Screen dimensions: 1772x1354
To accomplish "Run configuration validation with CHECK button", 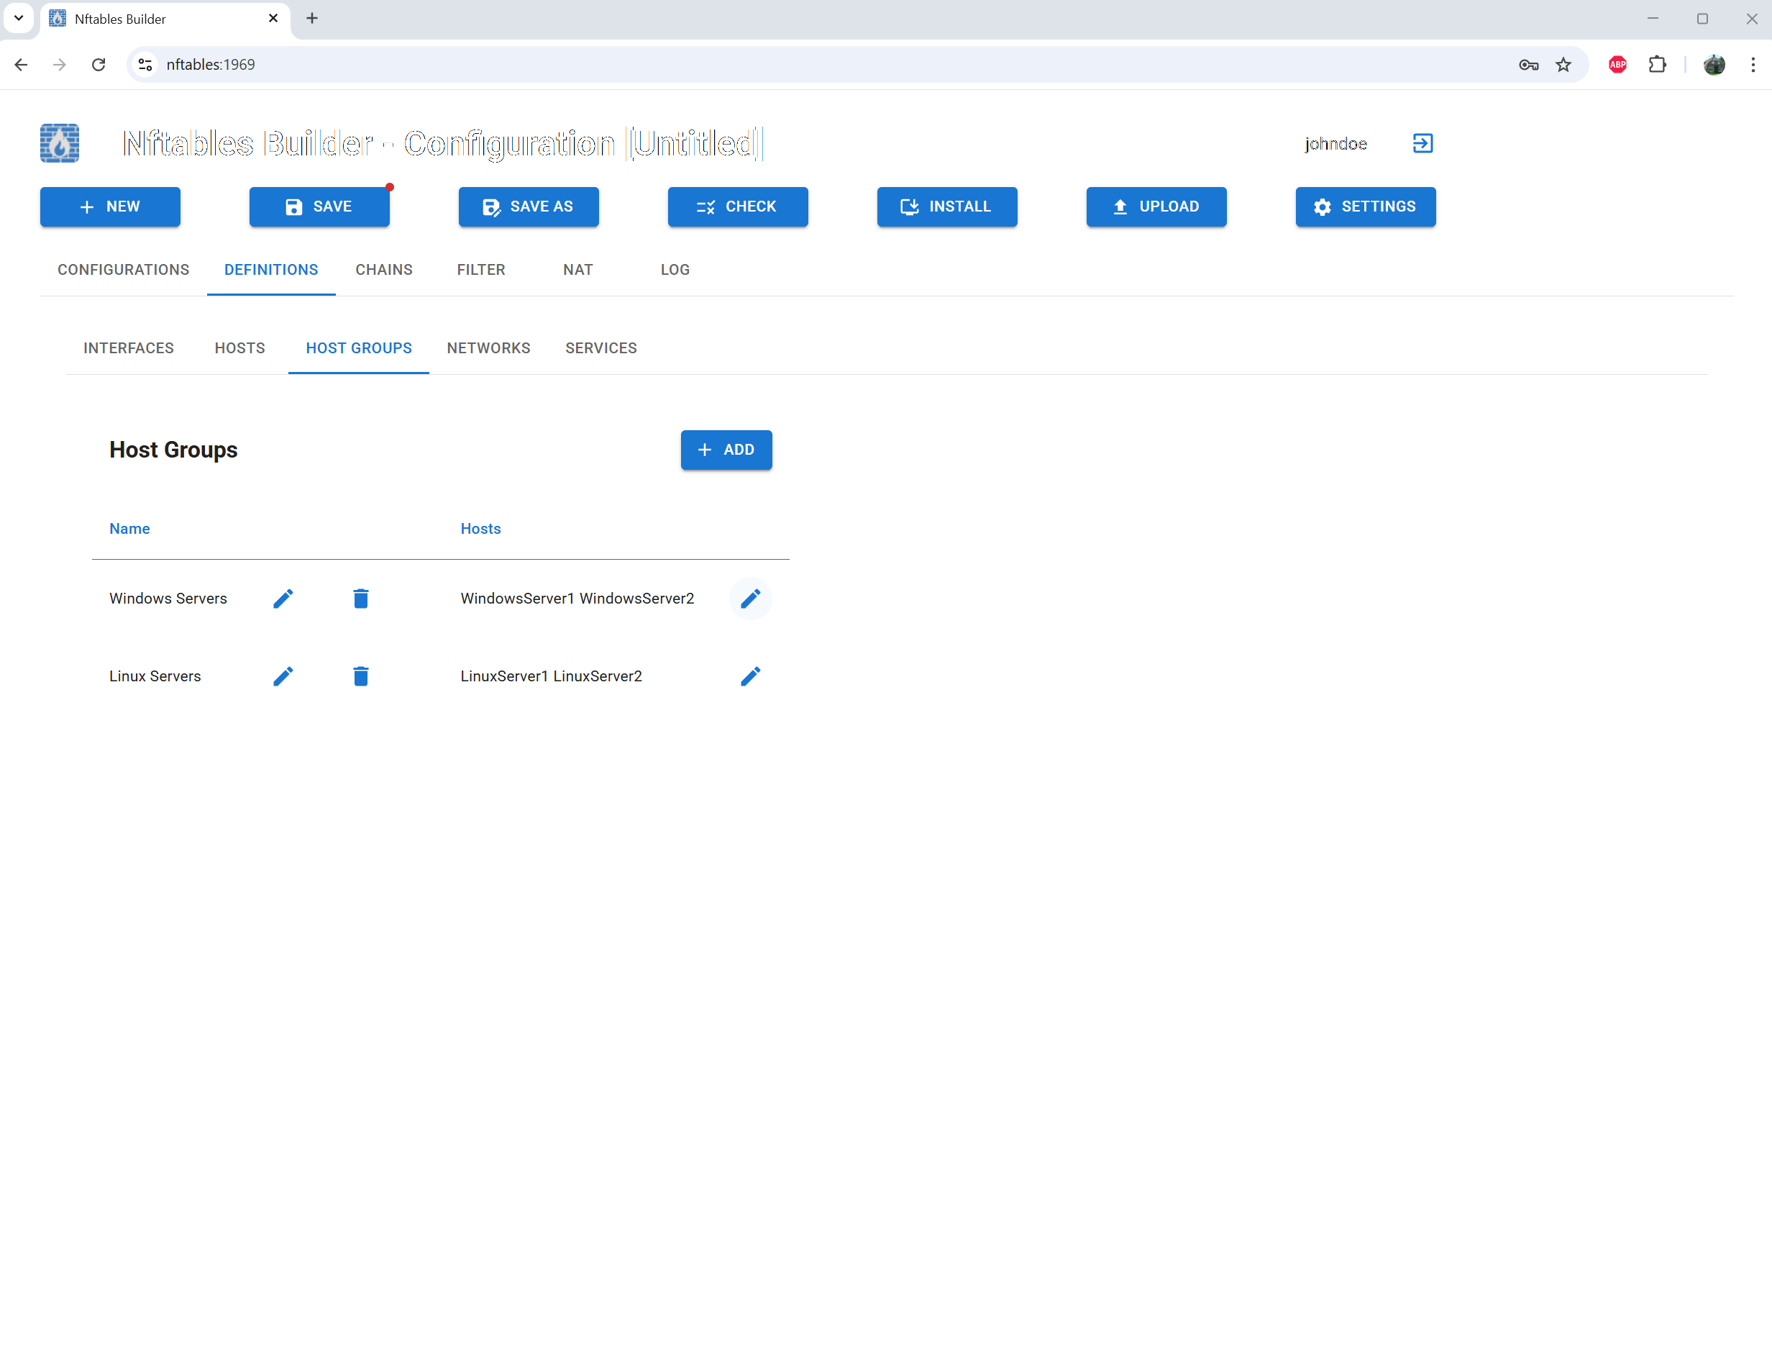I will (x=737, y=206).
